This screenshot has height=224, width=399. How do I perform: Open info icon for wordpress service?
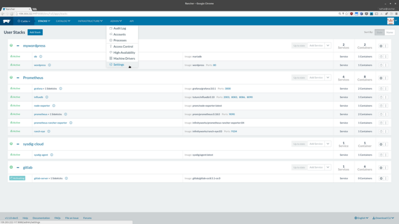(49, 65)
